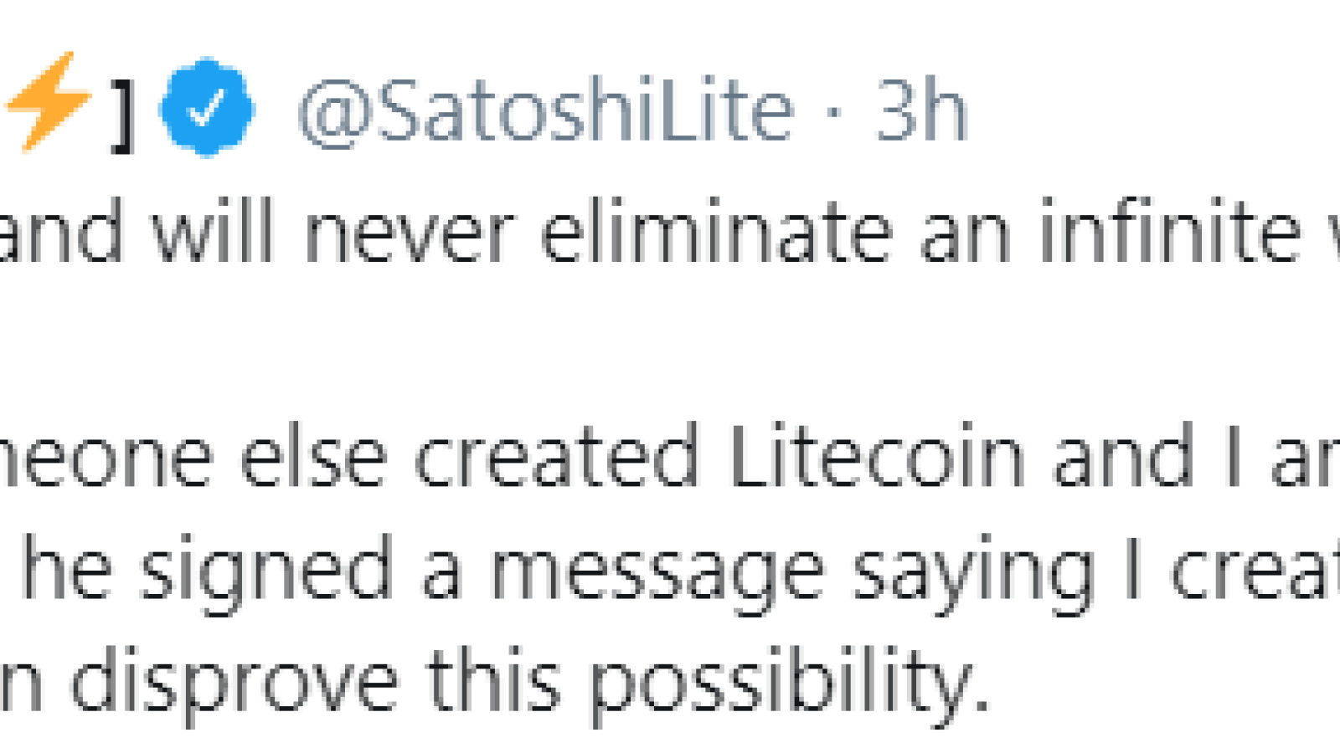
Task: Open the @SatoshiLite profile handle
Action: (545, 109)
